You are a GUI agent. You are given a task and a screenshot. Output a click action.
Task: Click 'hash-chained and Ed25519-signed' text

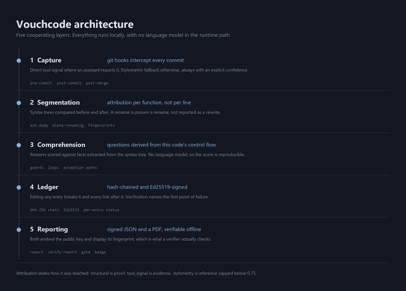tap(147, 187)
